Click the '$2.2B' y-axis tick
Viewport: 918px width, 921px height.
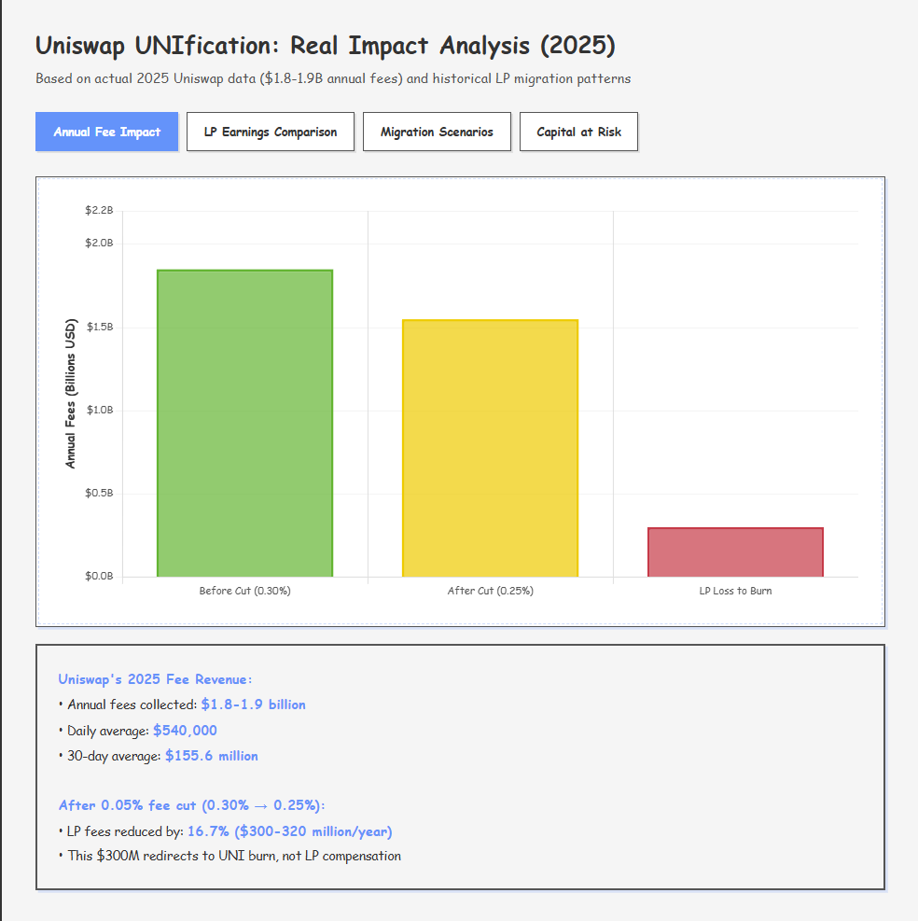[x=99, y=210]
